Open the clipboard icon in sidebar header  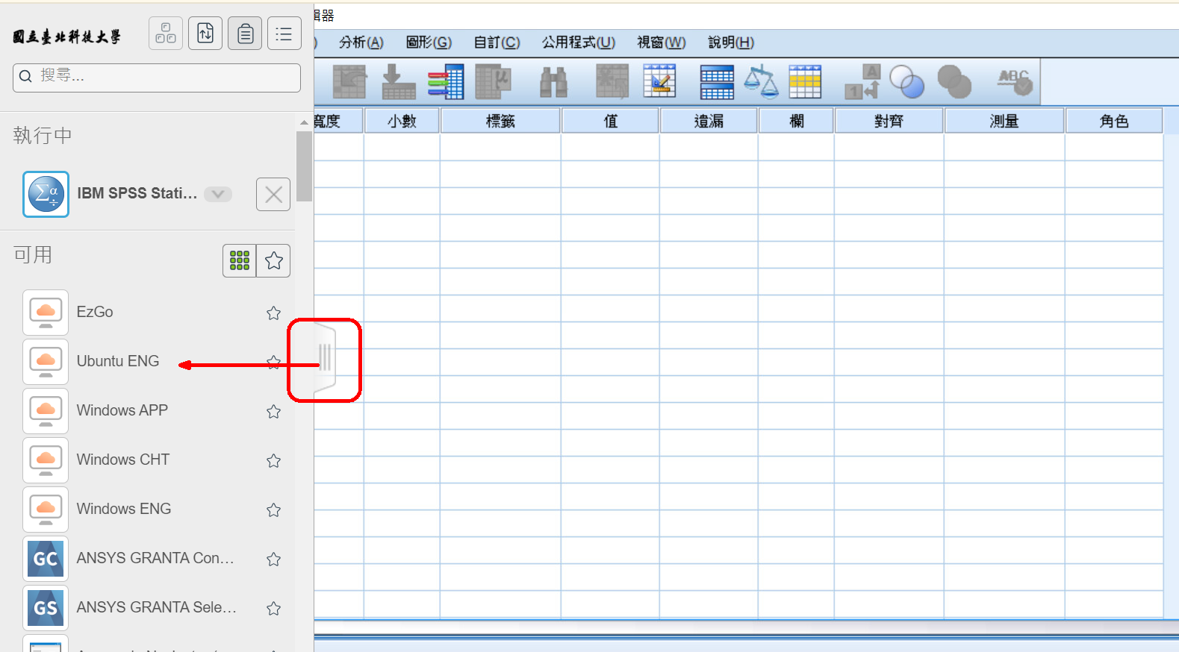[245, 34]
